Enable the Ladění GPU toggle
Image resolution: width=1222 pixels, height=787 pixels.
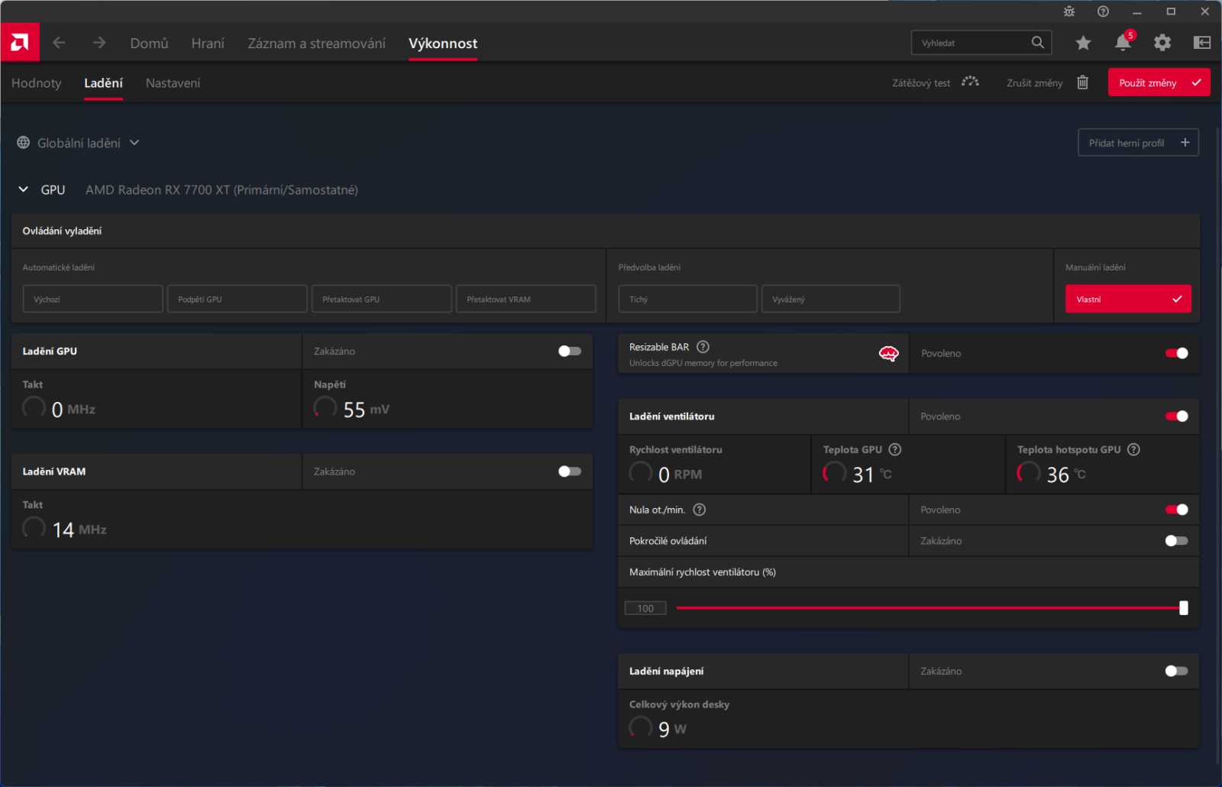coord(569,351)
